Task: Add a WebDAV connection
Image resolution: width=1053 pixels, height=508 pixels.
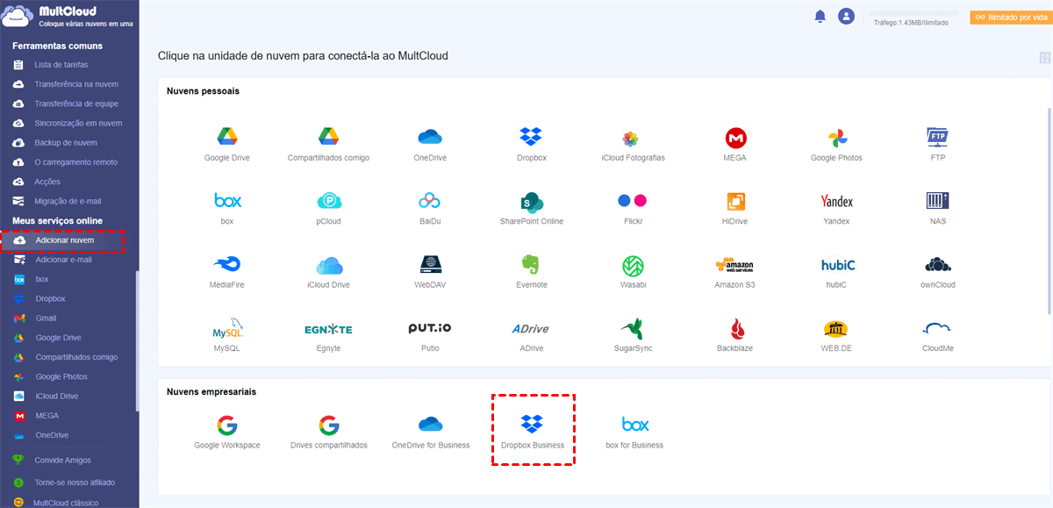Action: pyautogui.click(x=430, y=264)
